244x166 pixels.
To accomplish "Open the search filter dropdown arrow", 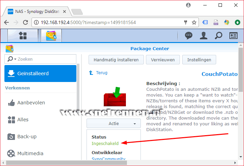I will [15, 59].
